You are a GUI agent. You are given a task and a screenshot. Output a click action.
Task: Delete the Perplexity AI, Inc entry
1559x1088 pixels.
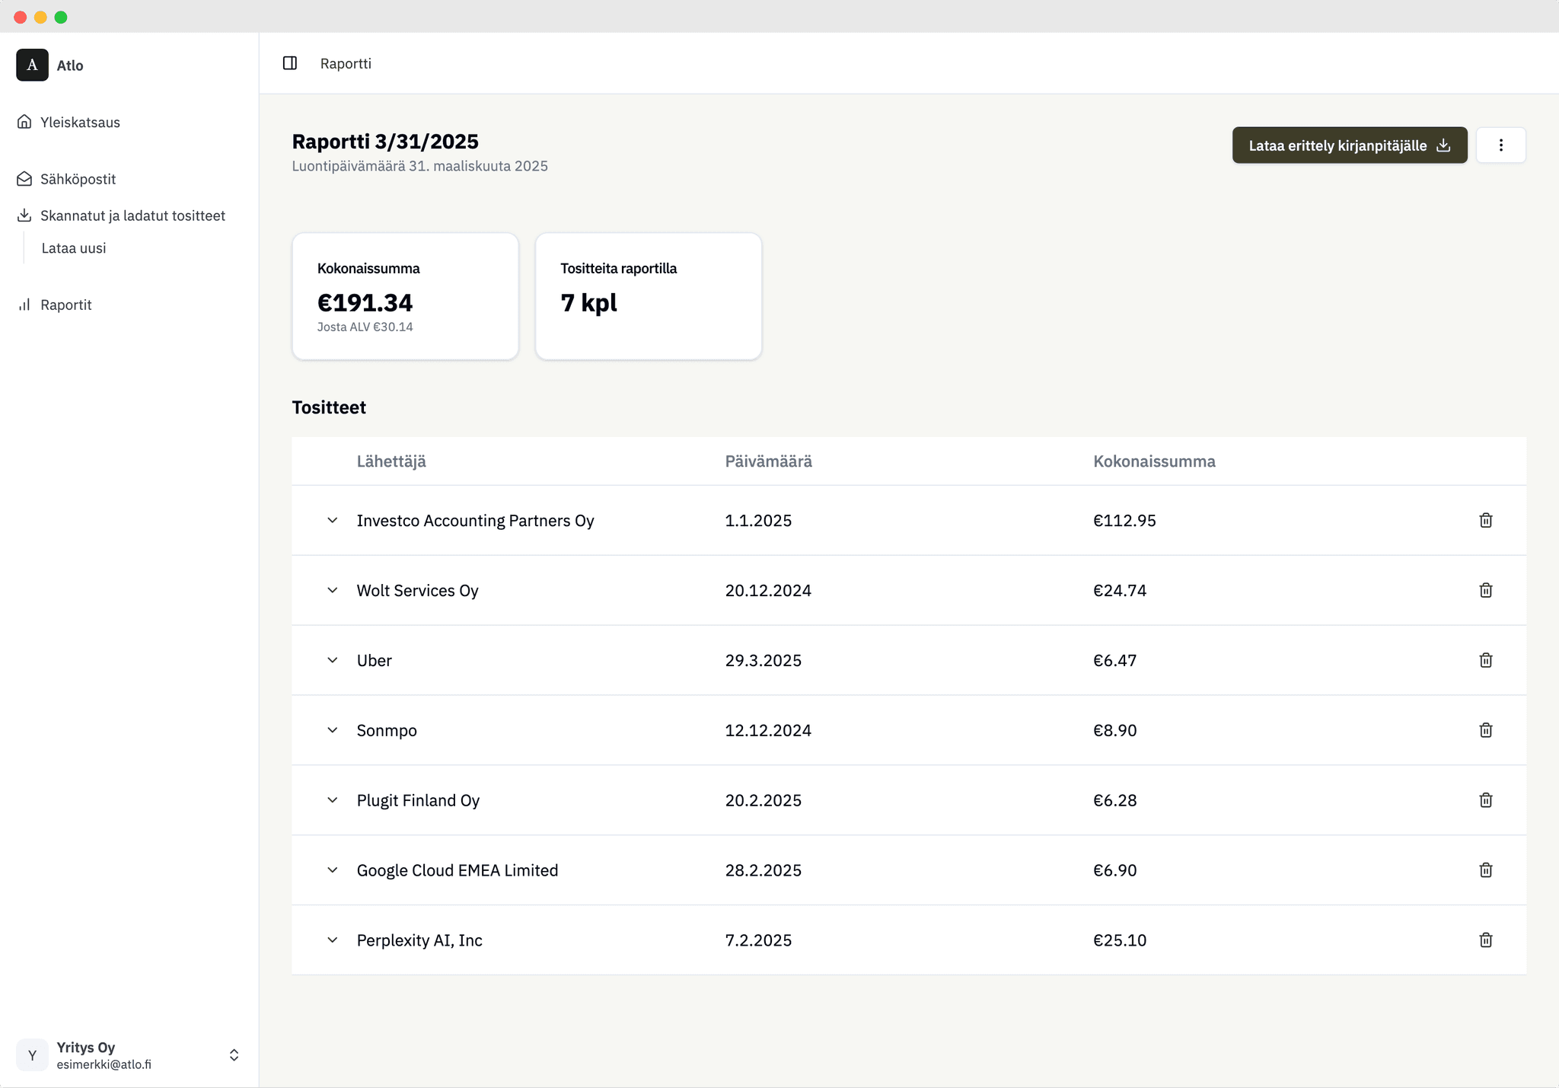(1486, 940)
